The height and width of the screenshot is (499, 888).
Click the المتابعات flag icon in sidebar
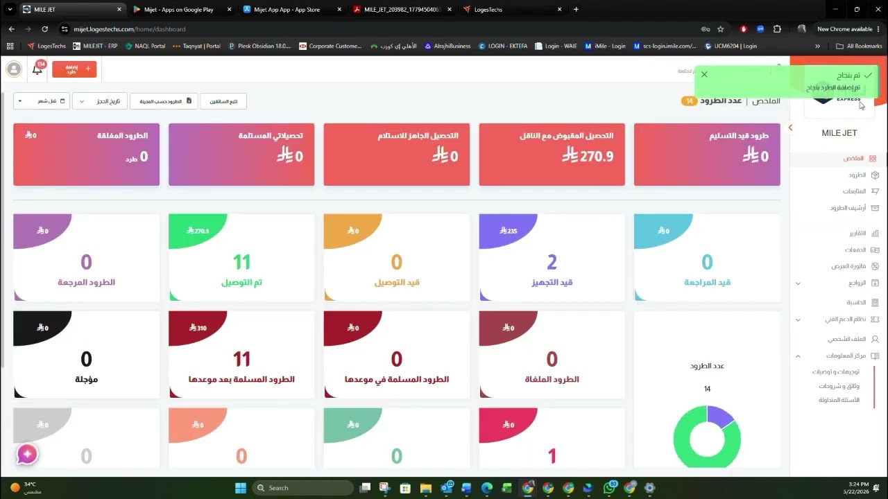[875, 191]
